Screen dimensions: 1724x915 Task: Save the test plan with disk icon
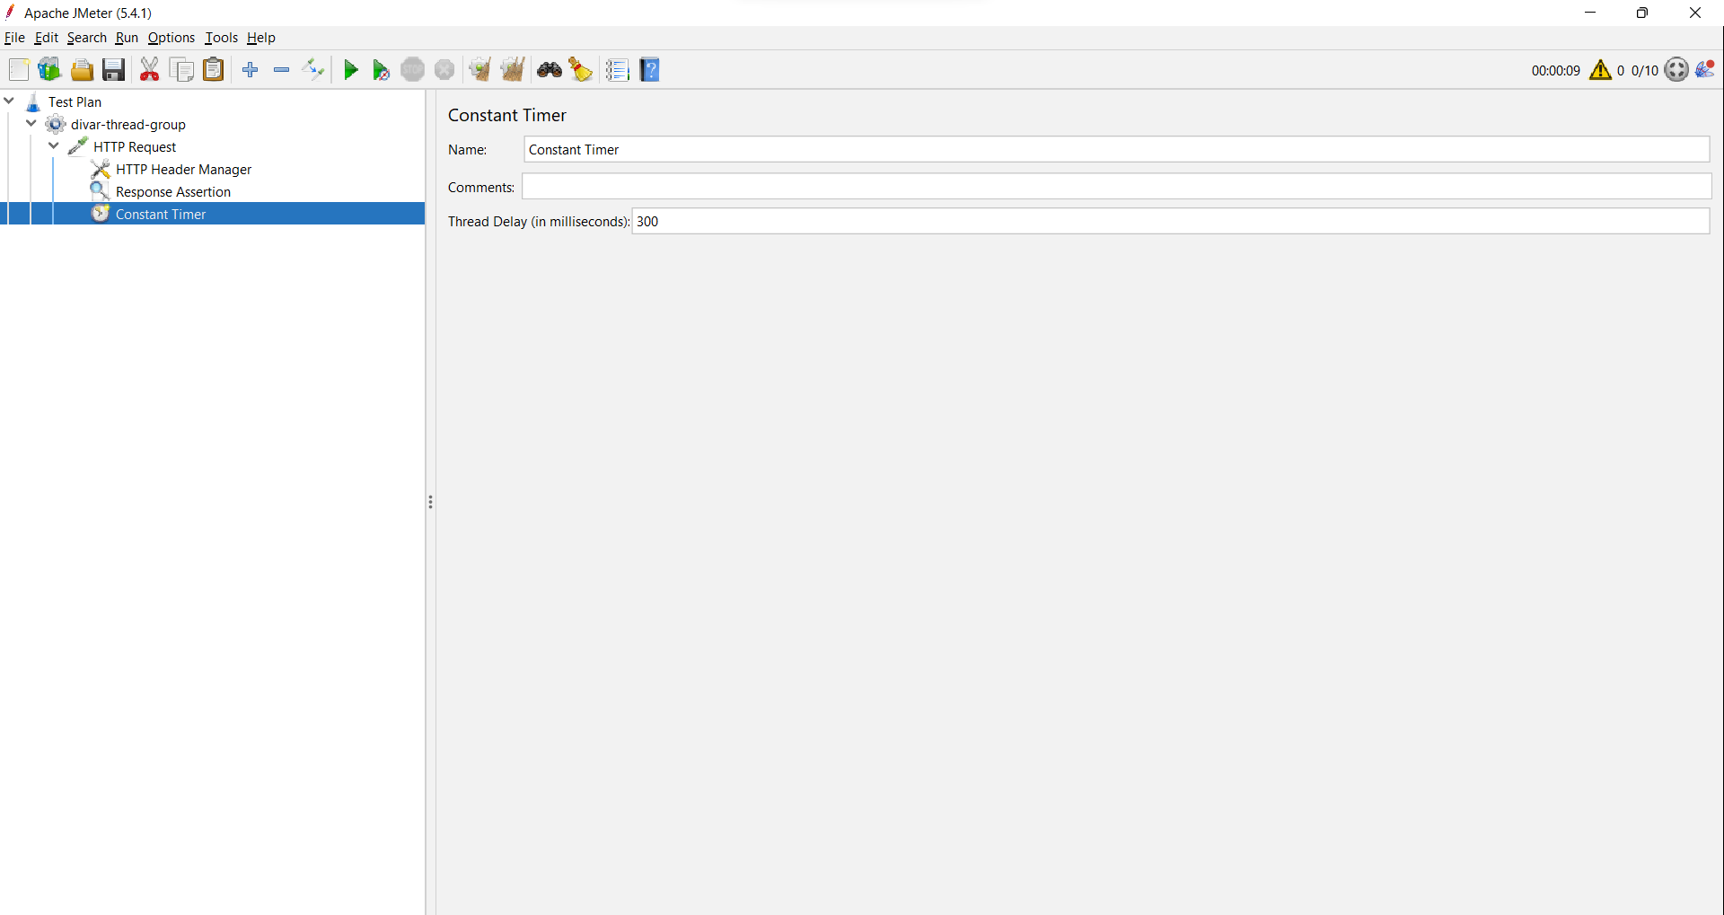click(x=113, y=70)
